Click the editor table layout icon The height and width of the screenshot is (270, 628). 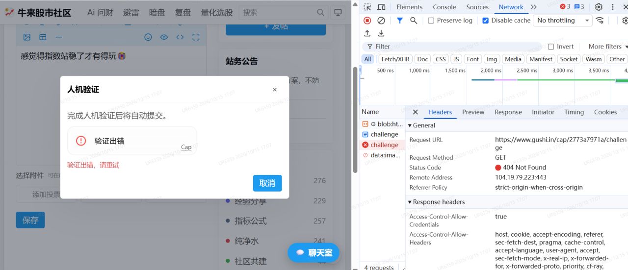pos(43,37)
